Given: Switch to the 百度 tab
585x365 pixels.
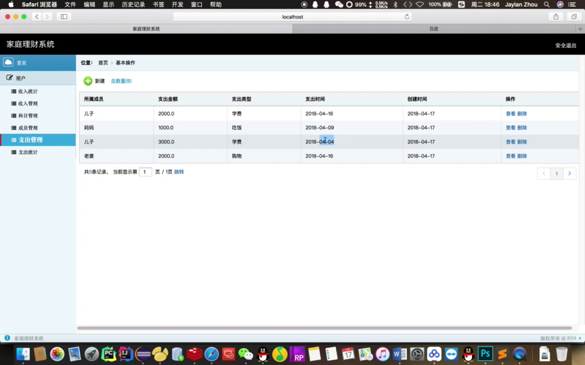Looking at the screenshot, I should tap(433, 28).
